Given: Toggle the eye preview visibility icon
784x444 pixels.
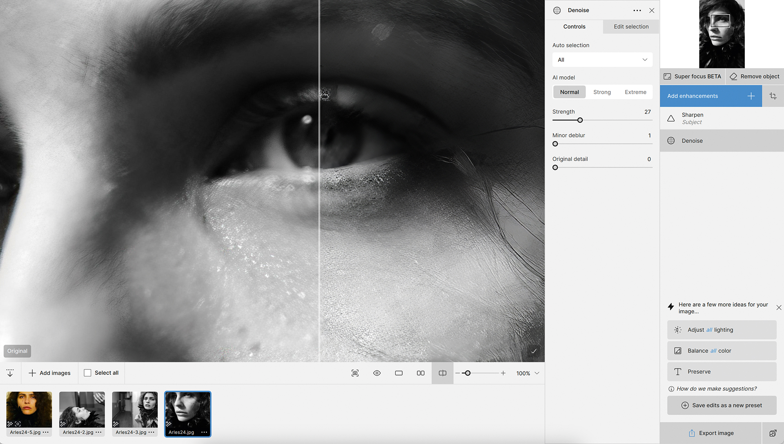Looking at the screenshot, I should (x=377, y=373).
